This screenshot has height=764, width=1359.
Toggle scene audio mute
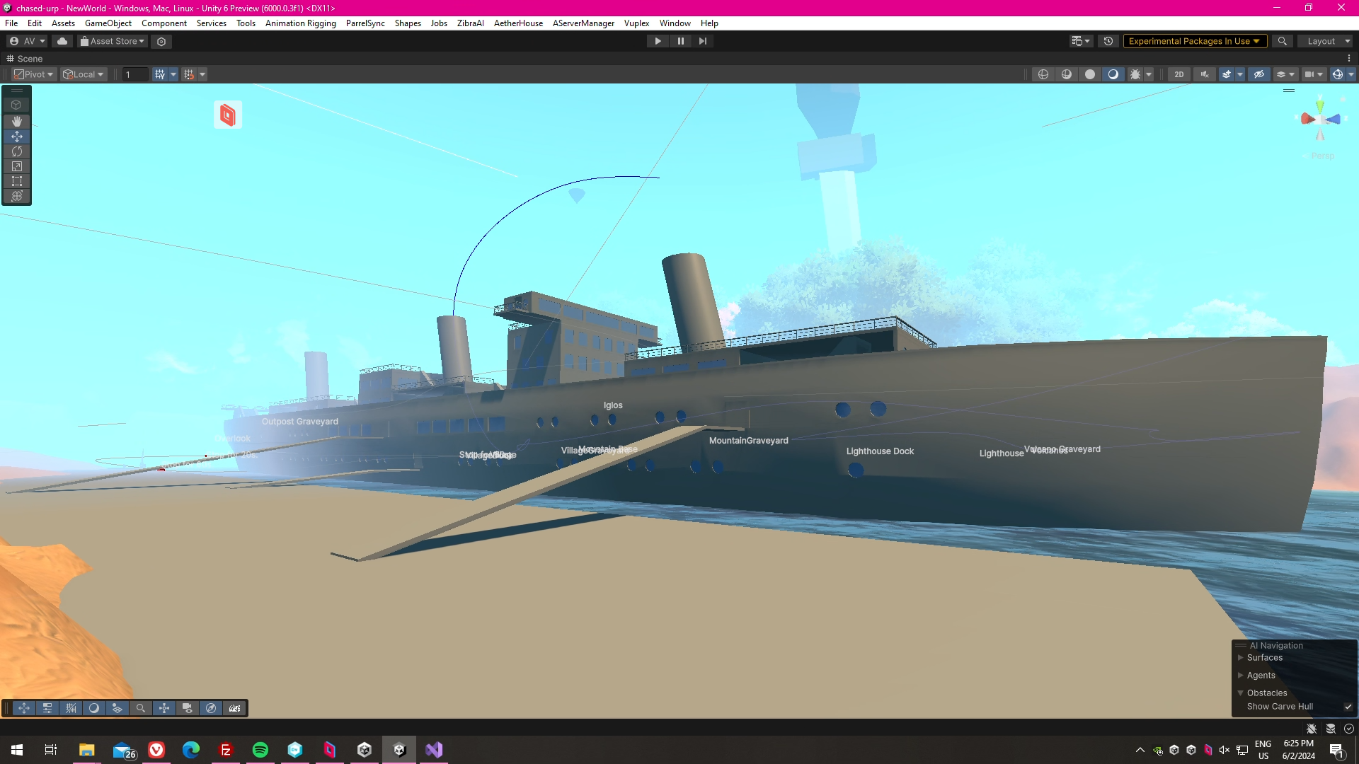pos(1204,74)
